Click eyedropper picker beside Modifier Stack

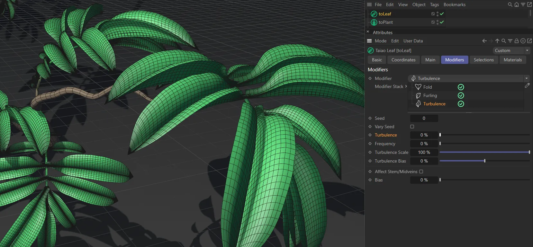coord(527,85)
